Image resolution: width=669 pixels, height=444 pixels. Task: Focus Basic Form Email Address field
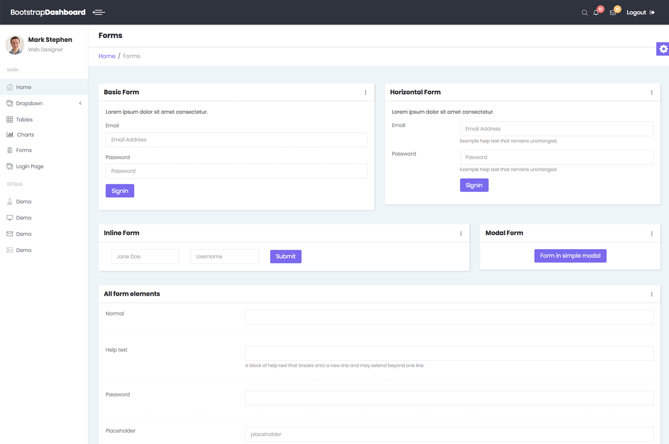[x=236, y=139]
